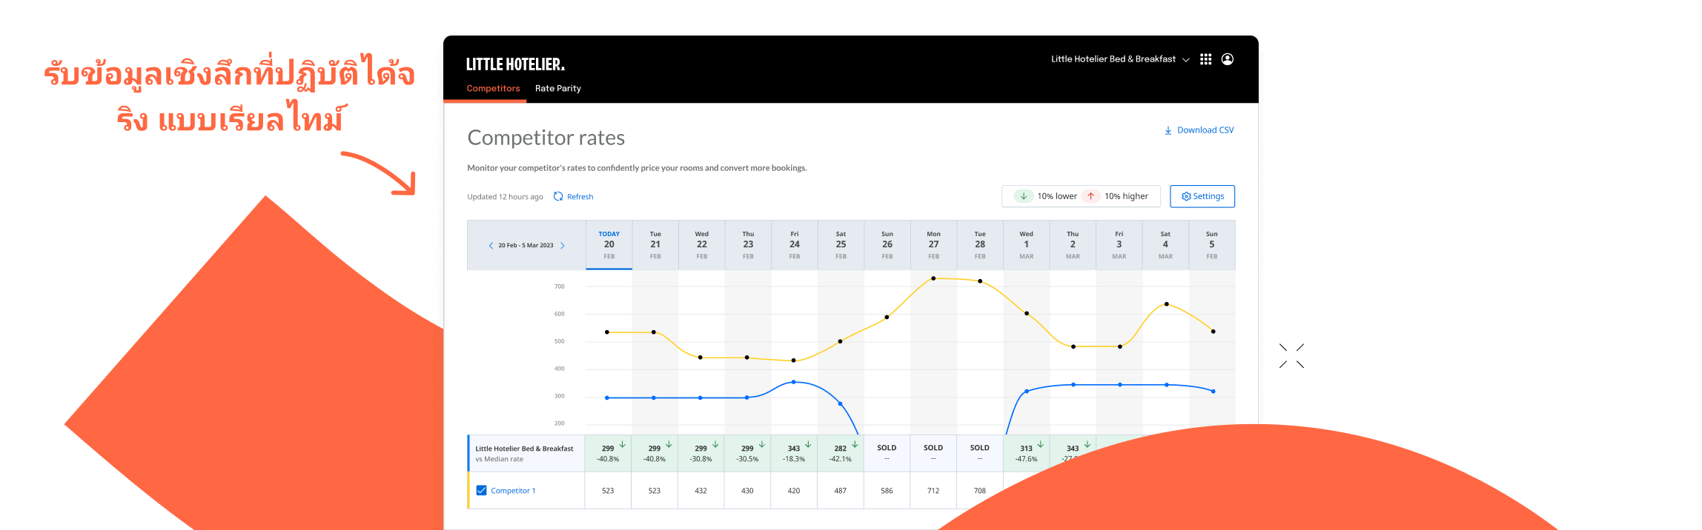Viewport: 1702px width, 530px height.
Task: Click the Competitor 1 value 712
Action: pyautogui.click(x=933, y=491)
